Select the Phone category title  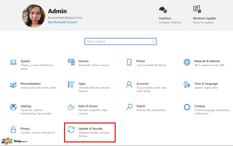pos(140,61)
